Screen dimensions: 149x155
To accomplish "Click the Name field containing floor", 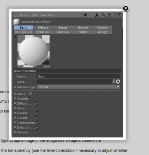I will pyautogui.click(x=78, y=76).
